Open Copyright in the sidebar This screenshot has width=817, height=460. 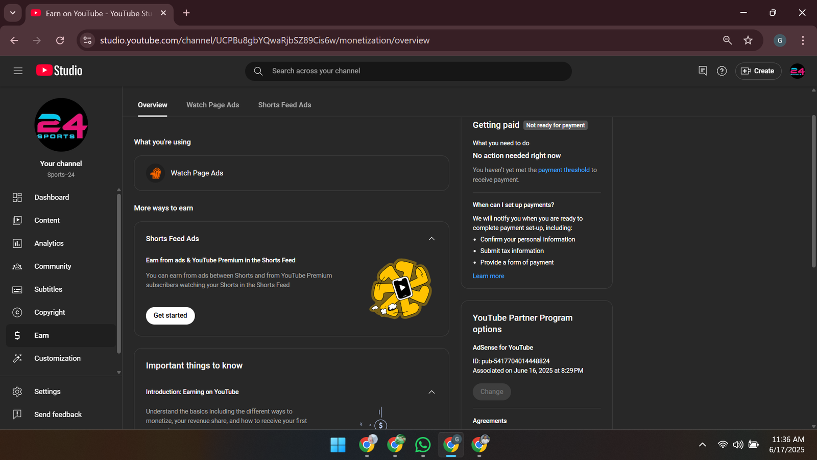pyautogui.click(x=61, y=312)
